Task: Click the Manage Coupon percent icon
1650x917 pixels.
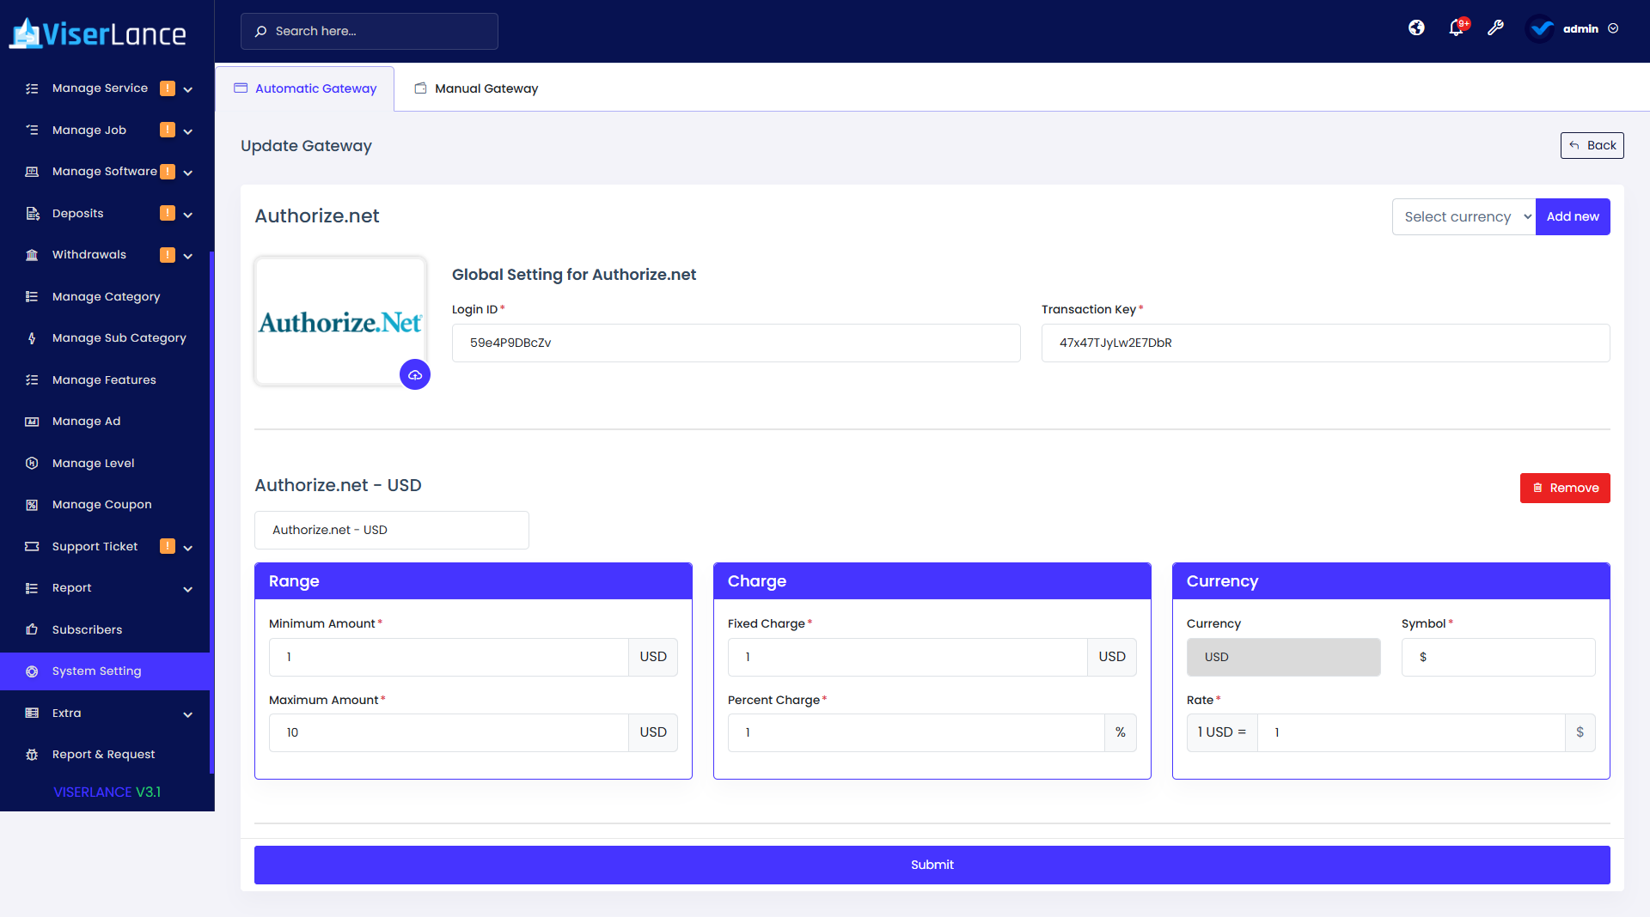Action: [32, 505]
